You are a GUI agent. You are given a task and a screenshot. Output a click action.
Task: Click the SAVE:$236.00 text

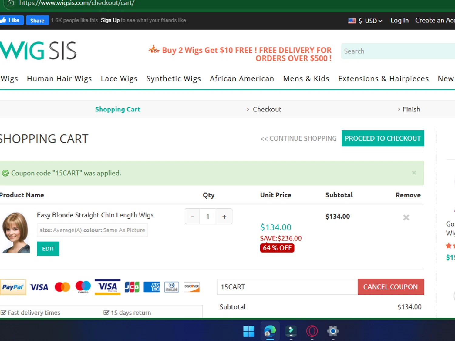(x=281, y=238)
